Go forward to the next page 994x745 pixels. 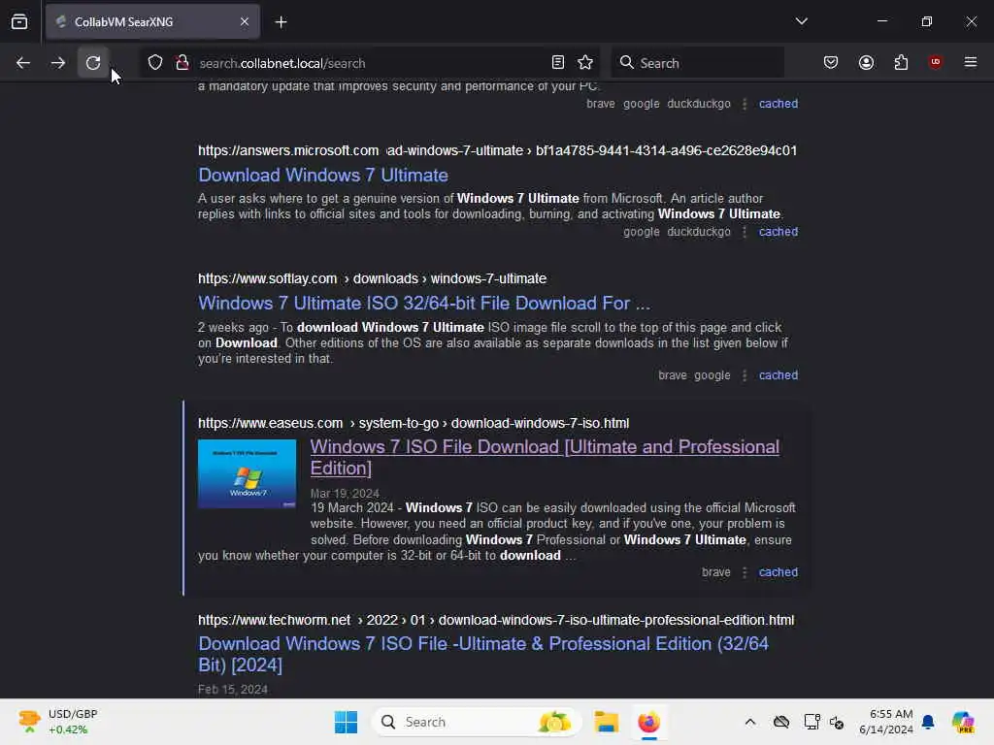click(58, 63)
